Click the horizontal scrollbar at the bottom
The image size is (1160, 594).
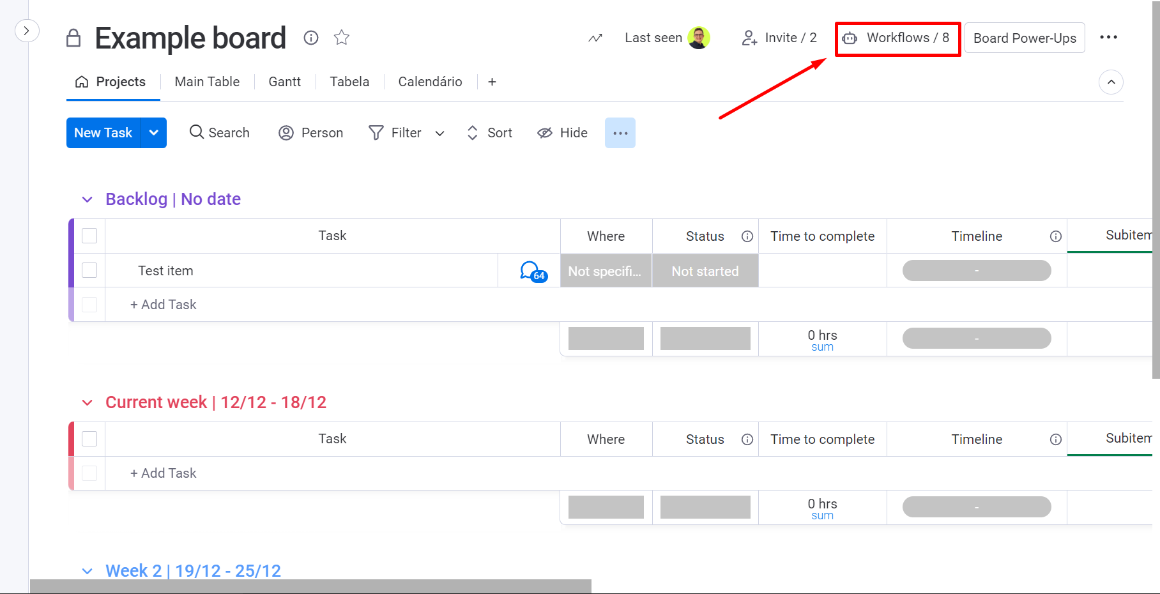310,586
